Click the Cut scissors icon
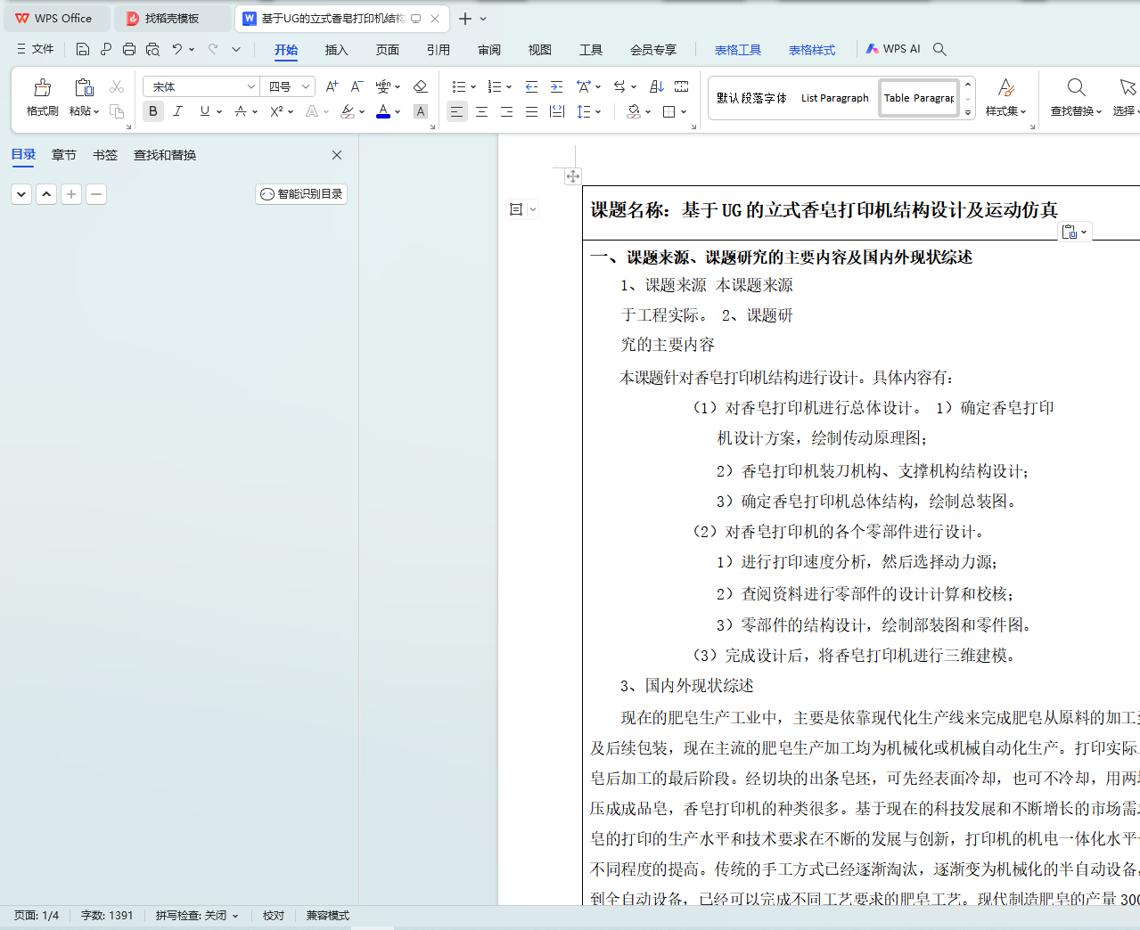1140x930 pixels. [117, 86]
